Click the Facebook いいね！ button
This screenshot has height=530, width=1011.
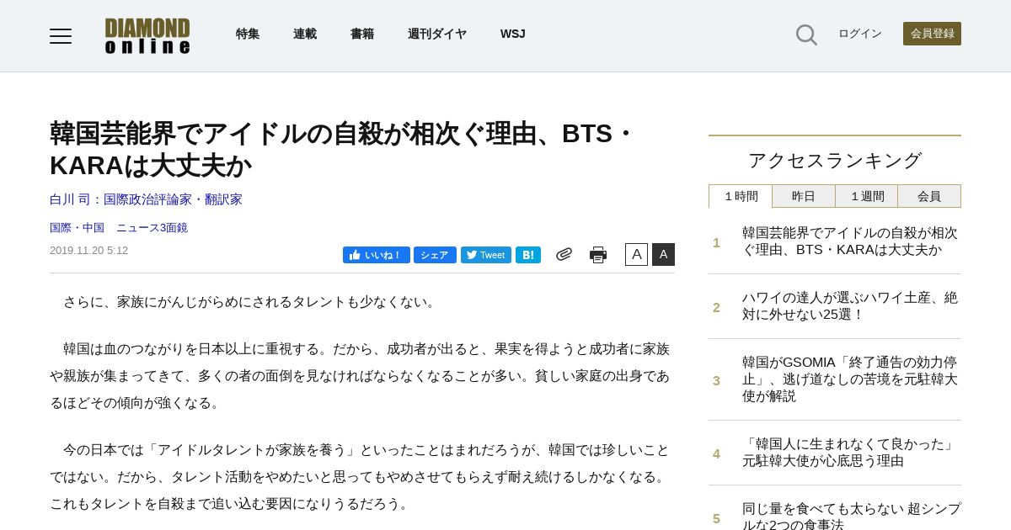click(x=377, y=255)
